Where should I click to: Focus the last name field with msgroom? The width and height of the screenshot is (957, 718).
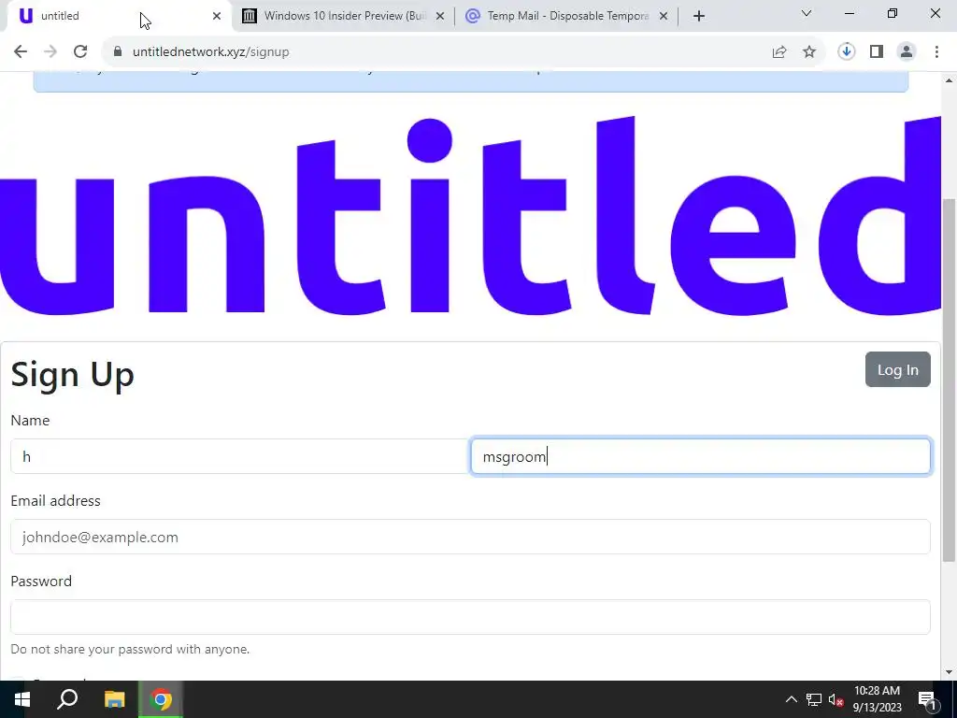[701, 456]
